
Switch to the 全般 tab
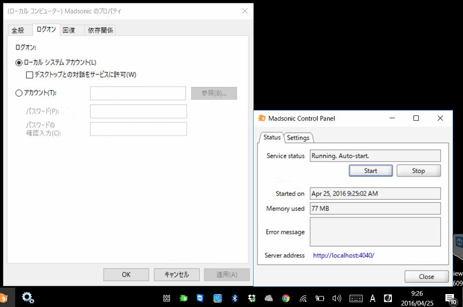pos(18,30)
